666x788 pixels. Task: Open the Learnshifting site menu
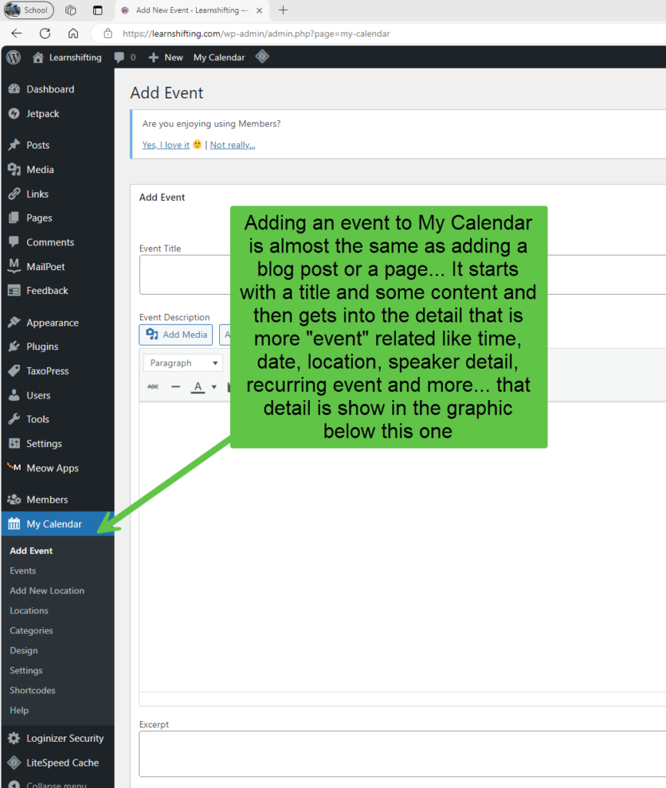[x=67, y=57]
